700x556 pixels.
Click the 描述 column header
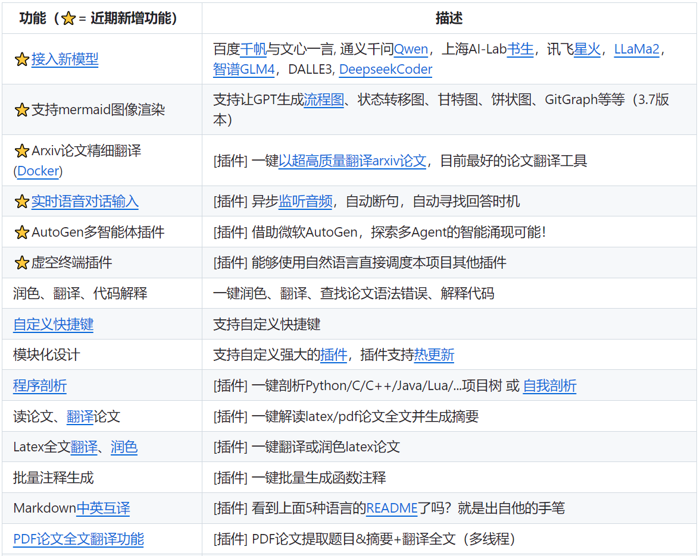(449, 18)
